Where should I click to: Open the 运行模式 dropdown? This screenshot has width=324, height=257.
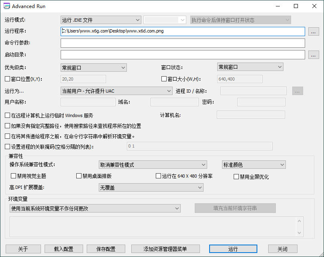pyautogui.click(x=137, y=19)
